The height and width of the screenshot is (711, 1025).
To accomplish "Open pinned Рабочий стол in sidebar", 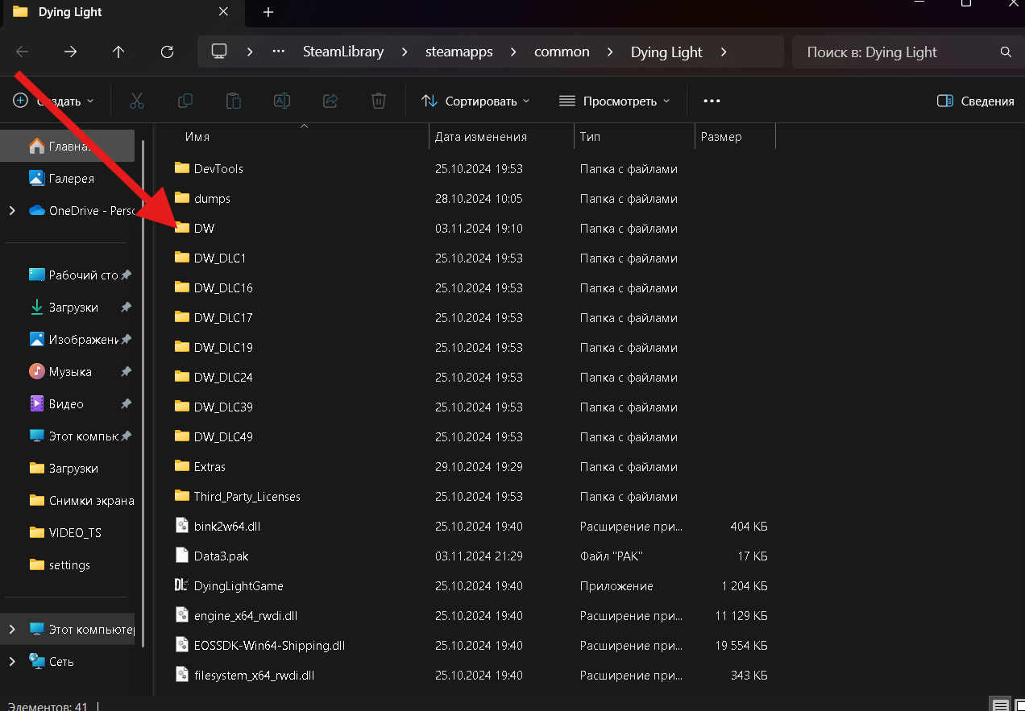I will coord(68,275).
